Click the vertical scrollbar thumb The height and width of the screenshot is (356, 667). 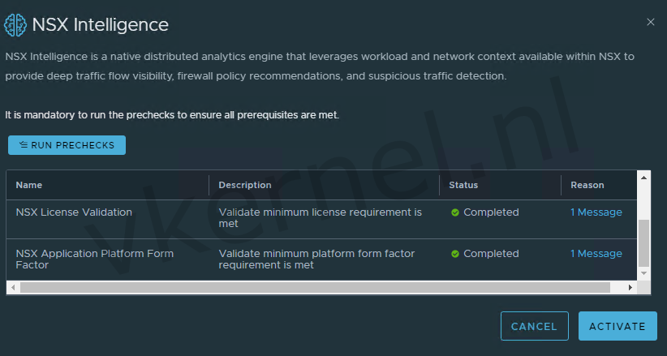[644, 242]
